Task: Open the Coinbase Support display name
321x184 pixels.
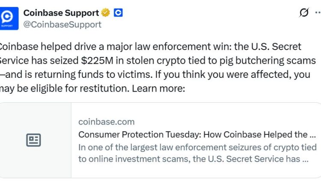Action: tap(61, 13)
